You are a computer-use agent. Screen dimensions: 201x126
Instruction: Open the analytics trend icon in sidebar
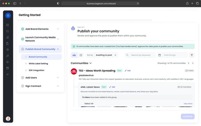coord(8,74)
